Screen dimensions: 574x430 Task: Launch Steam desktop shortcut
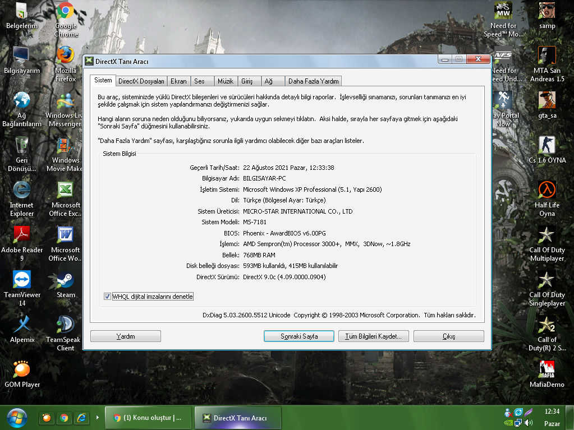[66, 285]
